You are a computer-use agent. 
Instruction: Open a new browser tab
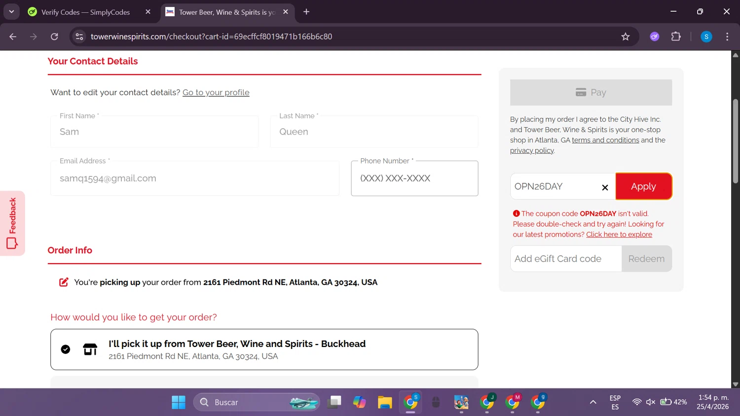click(306, 12)
